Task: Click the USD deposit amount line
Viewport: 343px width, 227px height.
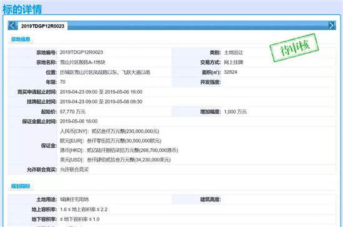Action: tap(115, 159)
